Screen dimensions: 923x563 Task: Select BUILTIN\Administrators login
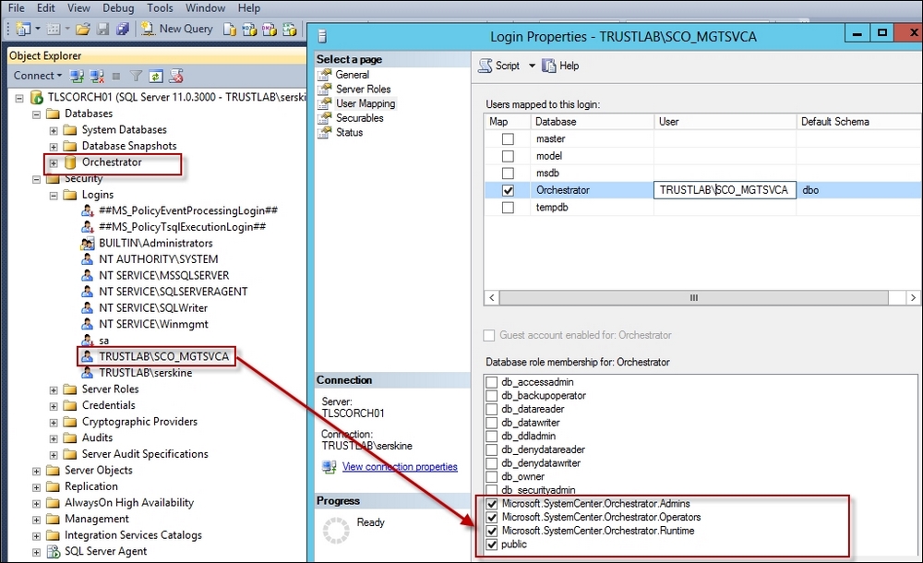coord(155,243)
